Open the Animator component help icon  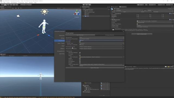[170, 20]
